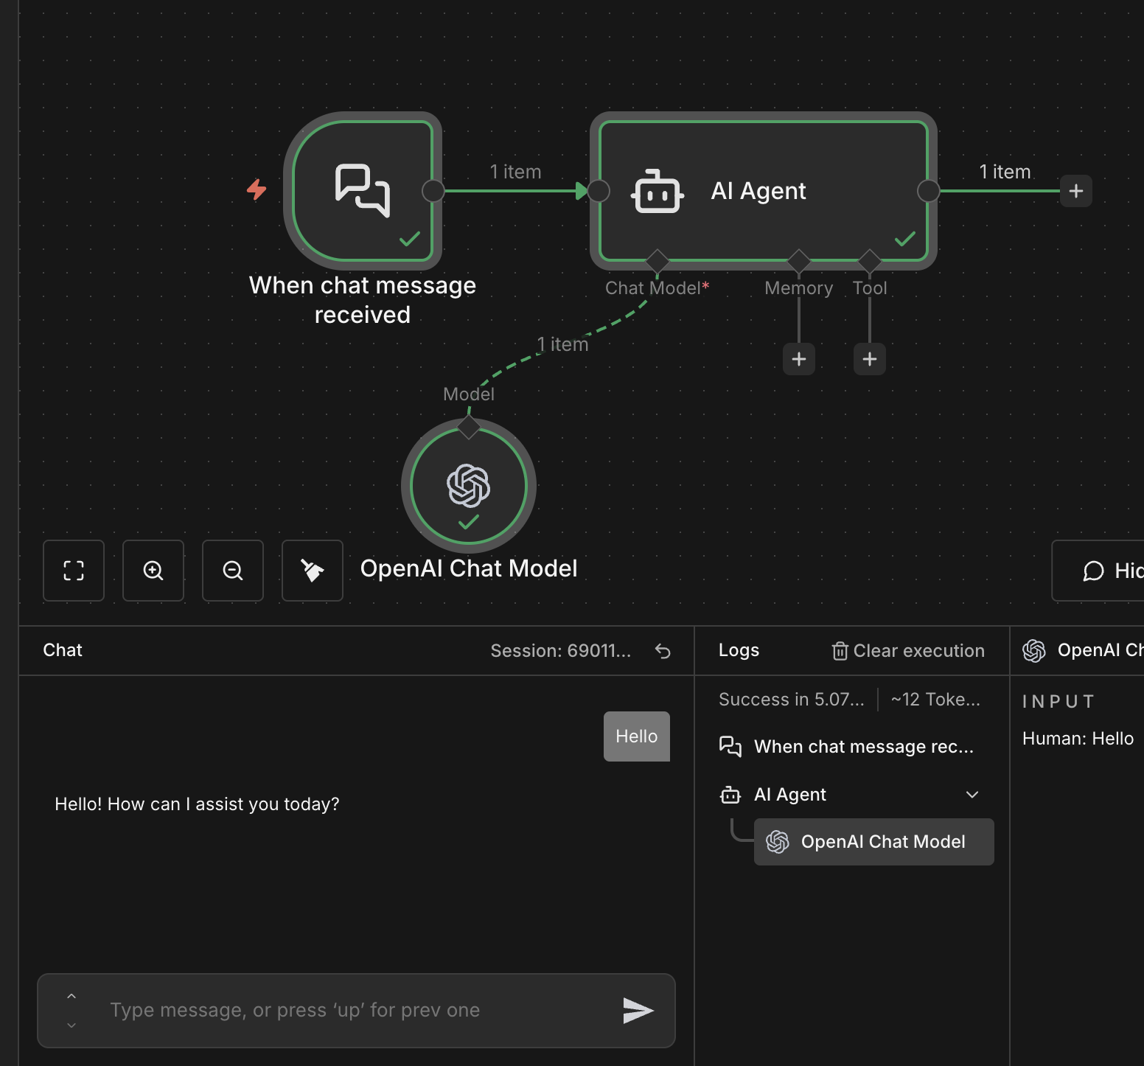Add a node after AI Agent output
Screen dimensions: 1144x1066
click(1075, 191)
